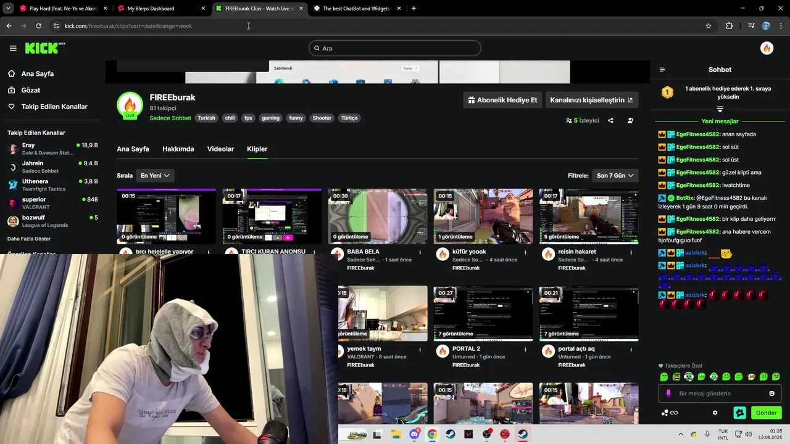This screenshot has height=444, width=790.
Task: Open channel moderation user-settings icon
Action: (x=630, y=120)
